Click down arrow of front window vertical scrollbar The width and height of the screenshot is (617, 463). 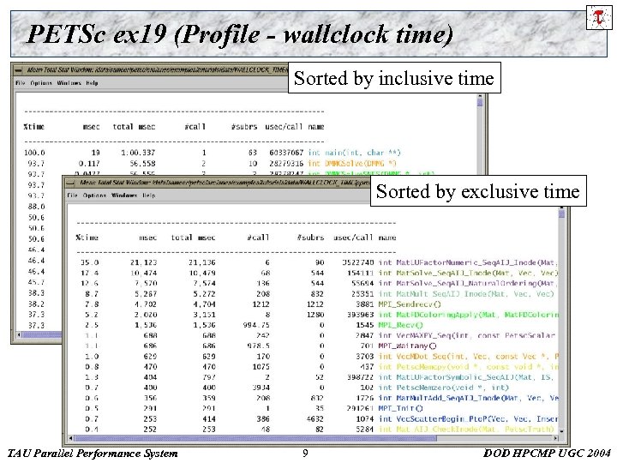561,431
